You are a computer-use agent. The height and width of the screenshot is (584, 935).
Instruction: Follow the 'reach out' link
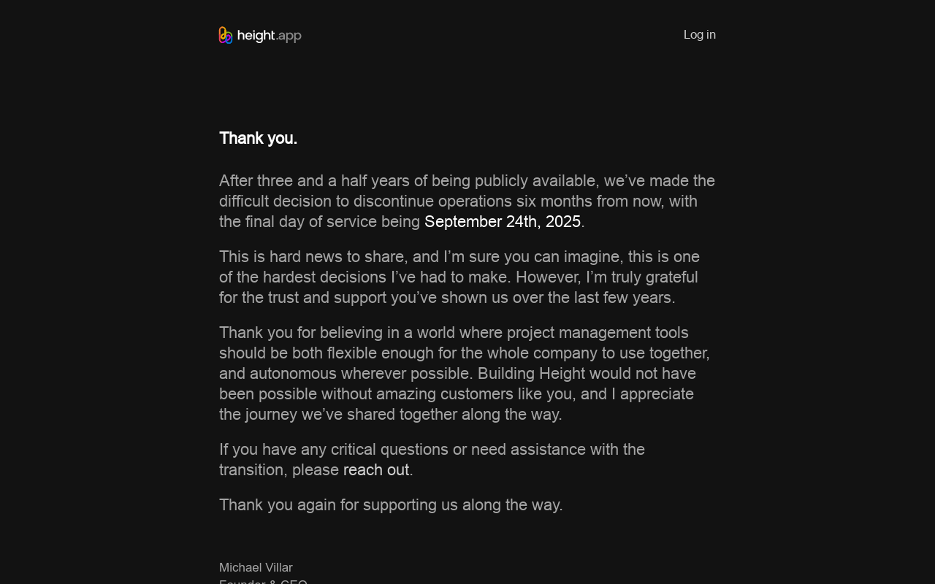click(376, 470)
